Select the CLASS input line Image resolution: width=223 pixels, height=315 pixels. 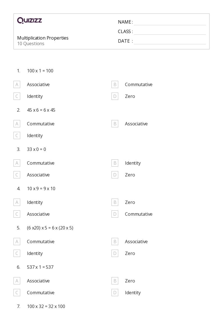point(170,31)
